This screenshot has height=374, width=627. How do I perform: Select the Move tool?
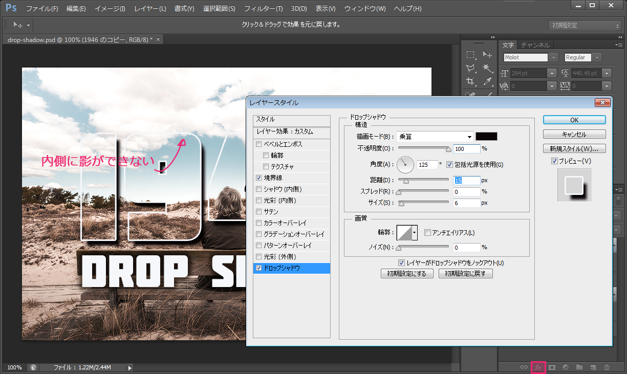pyautogui.click(x=488, y=54)
